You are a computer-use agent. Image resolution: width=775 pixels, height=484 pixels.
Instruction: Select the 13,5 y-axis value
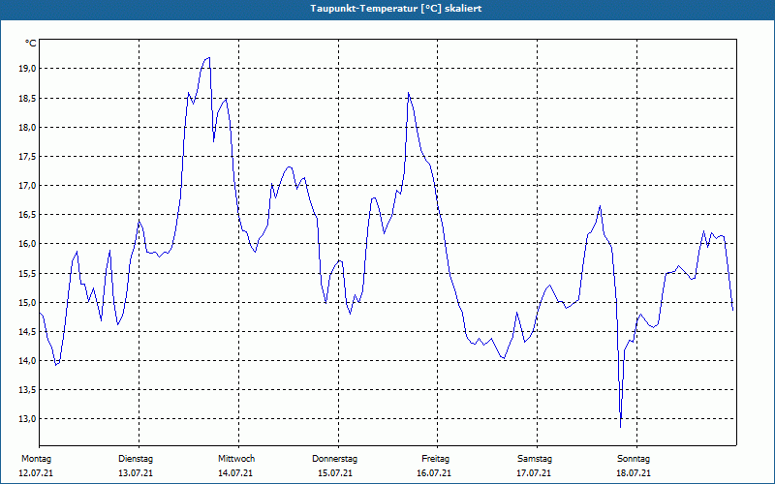click(27, 390)
